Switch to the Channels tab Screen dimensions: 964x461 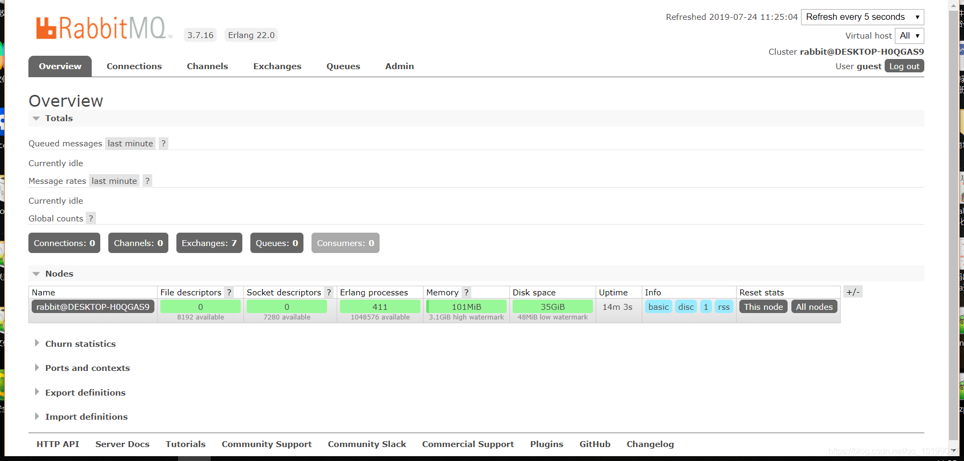click(x=207, y=66)
